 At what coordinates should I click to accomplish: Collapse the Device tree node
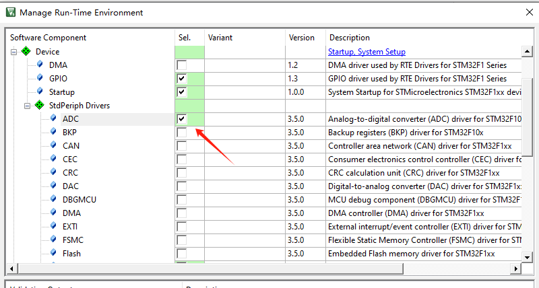pos(13,52)
